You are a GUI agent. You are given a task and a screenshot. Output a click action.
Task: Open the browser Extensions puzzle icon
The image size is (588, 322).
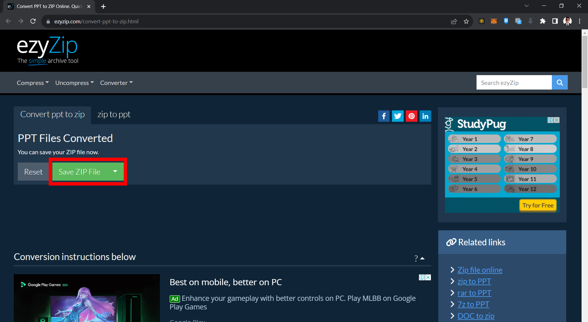click(x=543, y=21)
